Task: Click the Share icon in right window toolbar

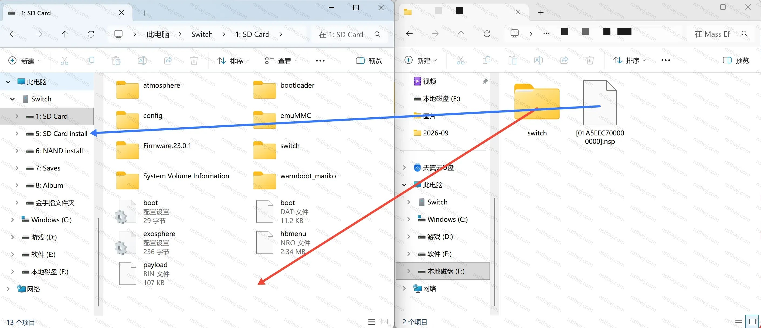Action: 564,60
